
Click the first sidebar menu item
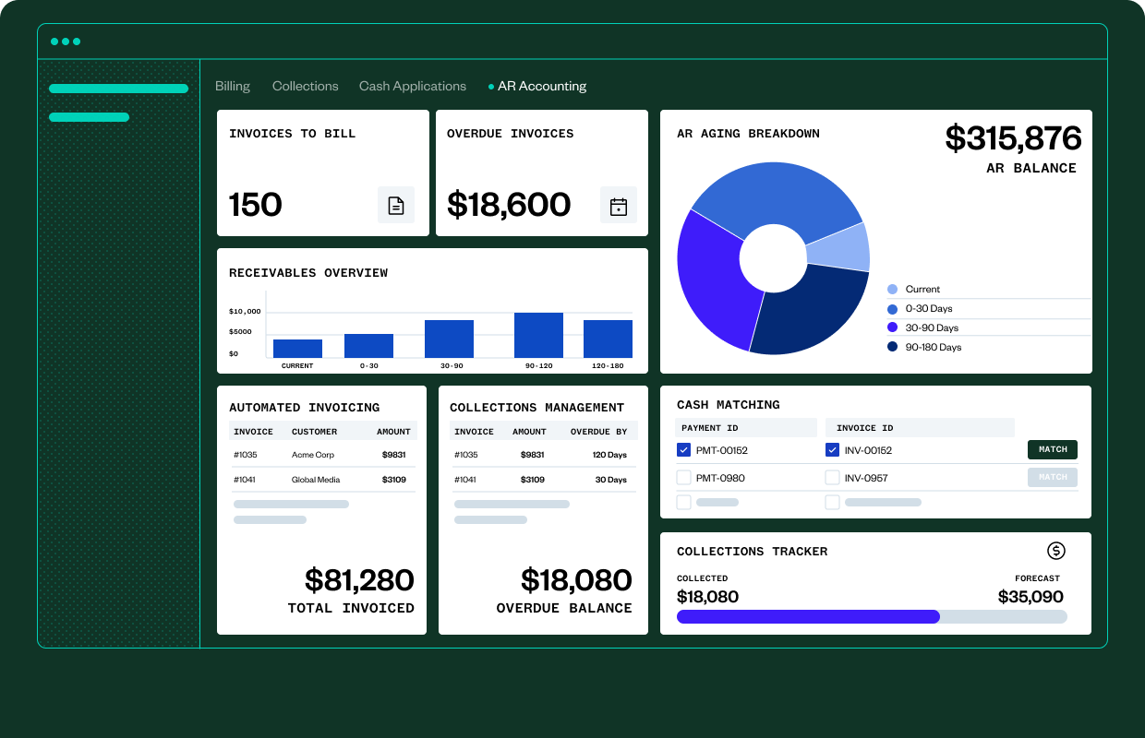(x=118, y=89)
